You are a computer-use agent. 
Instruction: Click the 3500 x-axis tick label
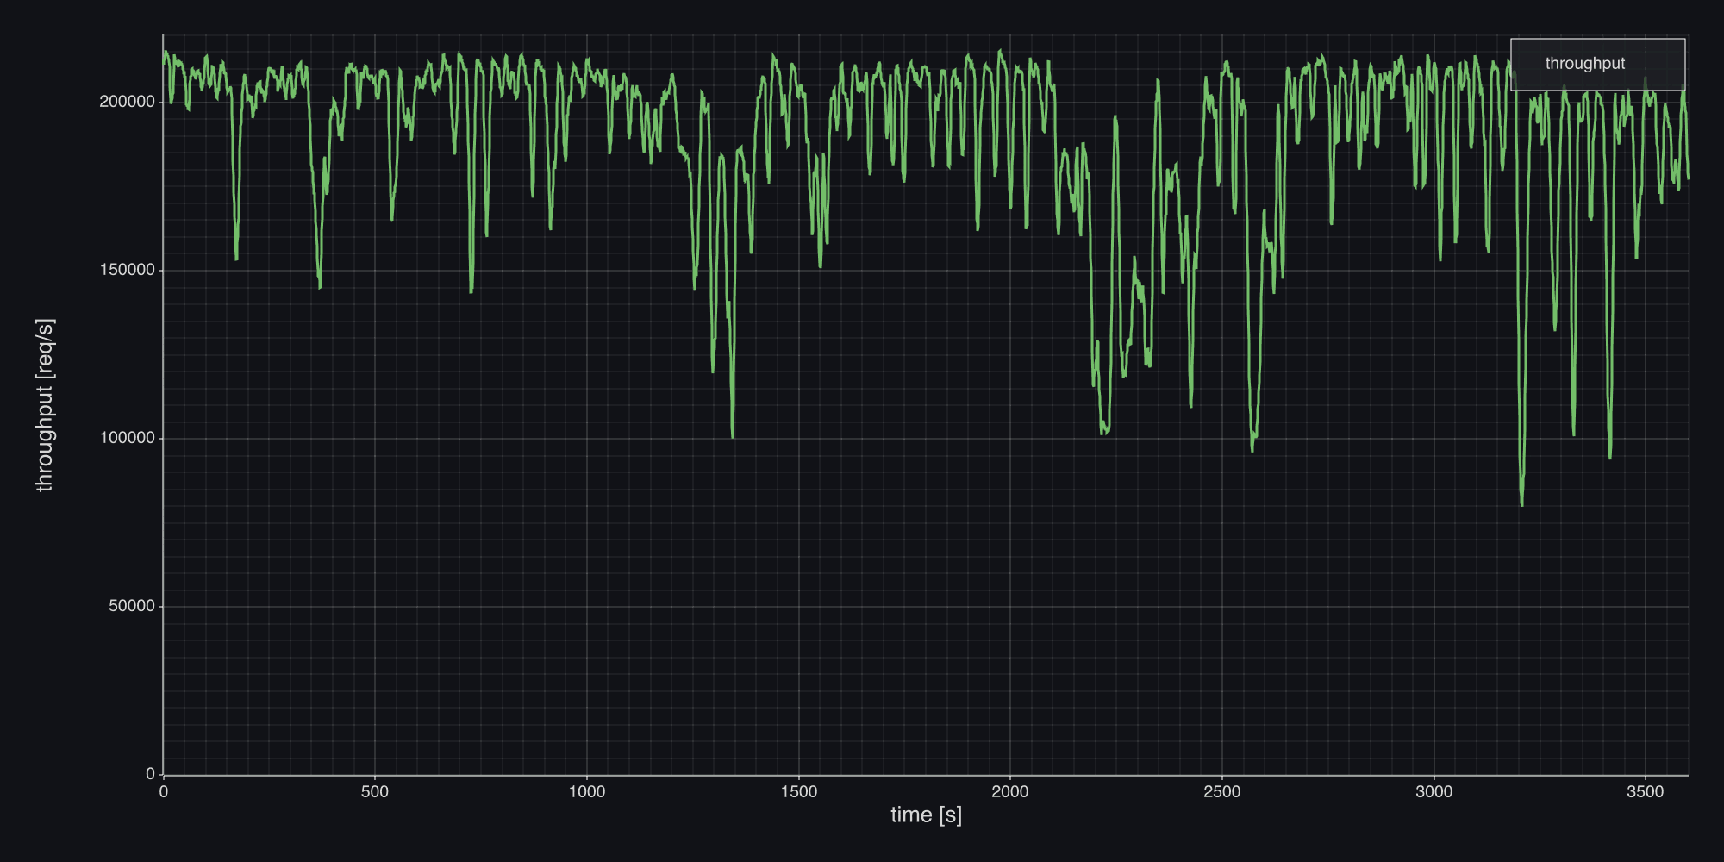tap(1646, 792)
